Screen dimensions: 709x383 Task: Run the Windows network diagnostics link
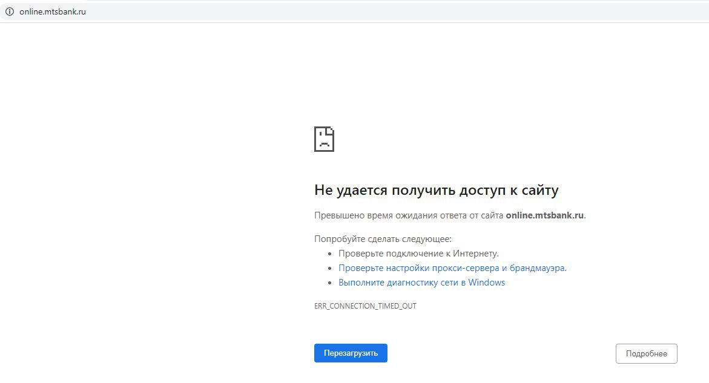click(421, 283)
